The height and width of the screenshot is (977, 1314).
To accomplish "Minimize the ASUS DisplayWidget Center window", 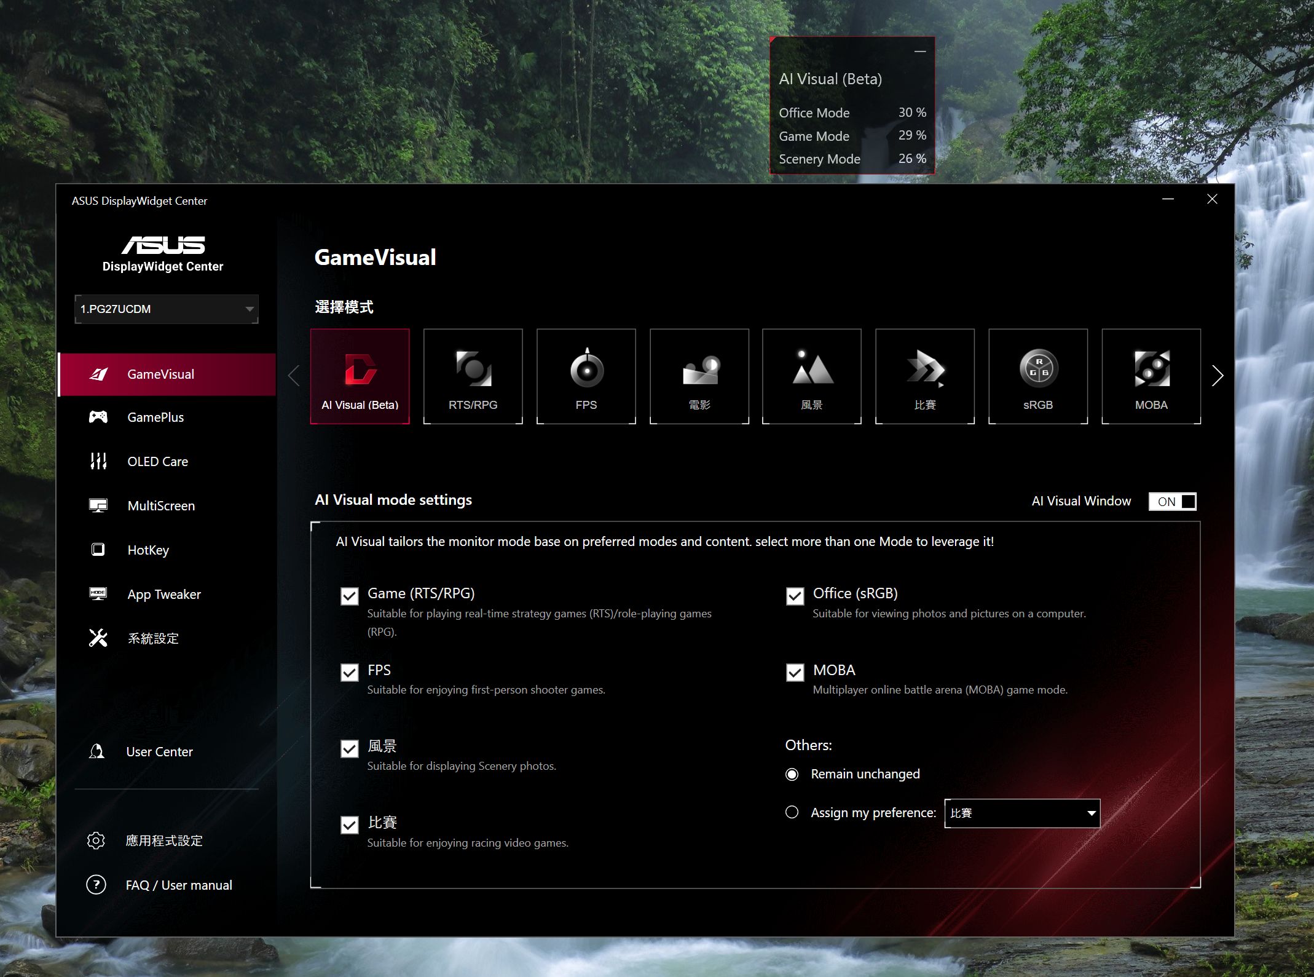I will [1168, 199].
